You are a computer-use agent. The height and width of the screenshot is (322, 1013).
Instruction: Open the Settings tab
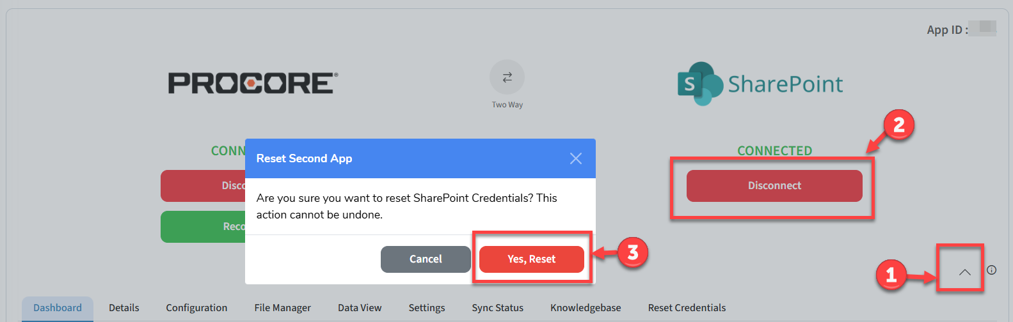[x=427, y=308]
